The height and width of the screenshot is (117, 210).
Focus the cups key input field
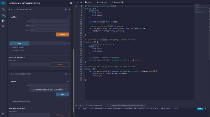pos(48,44)
